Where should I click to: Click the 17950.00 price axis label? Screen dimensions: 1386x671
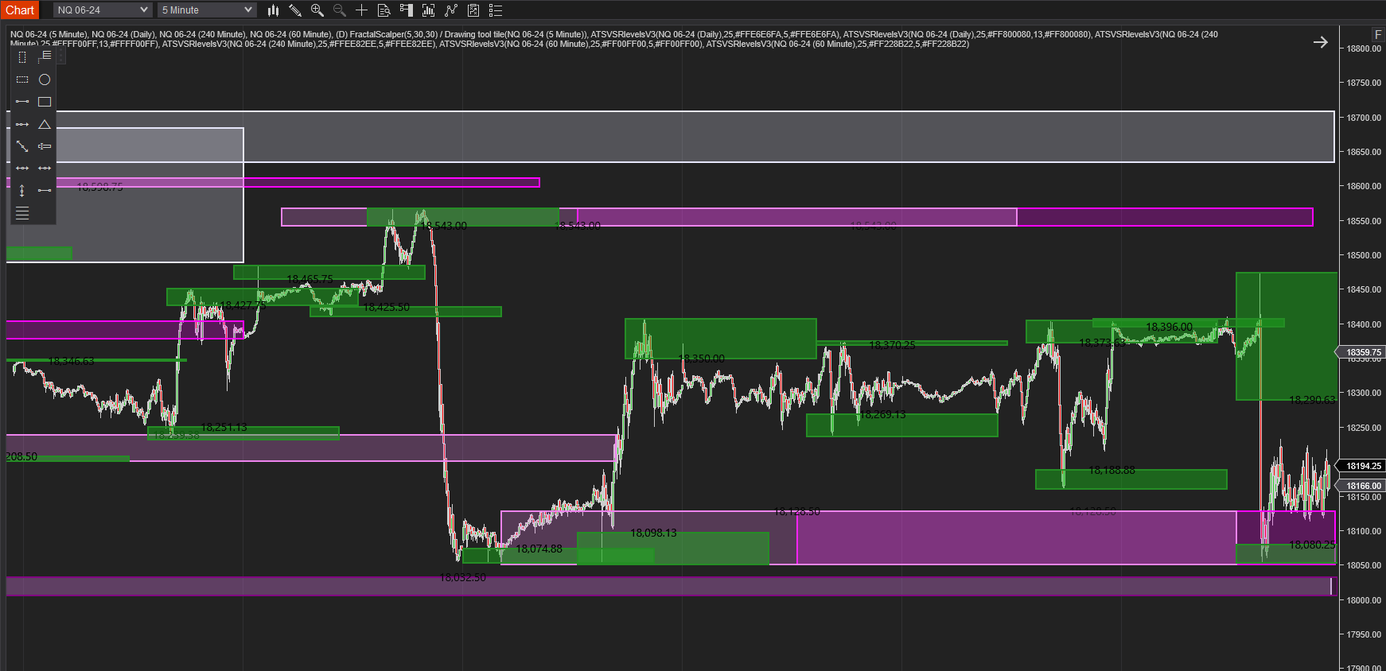coord(1364,634)
